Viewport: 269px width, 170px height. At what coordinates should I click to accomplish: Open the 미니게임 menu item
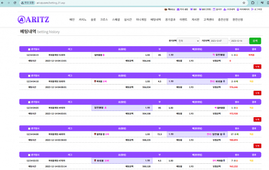pos(141,20)
